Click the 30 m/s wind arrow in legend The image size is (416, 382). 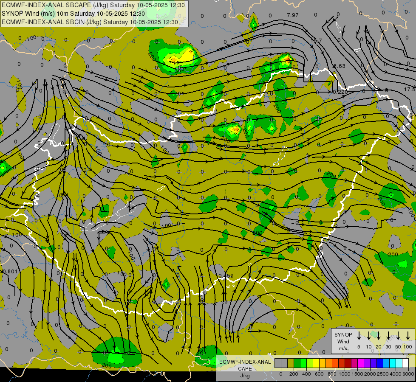point(388,336)
